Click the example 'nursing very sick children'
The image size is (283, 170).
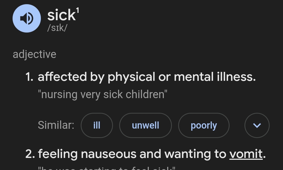[x=103, y=94]
